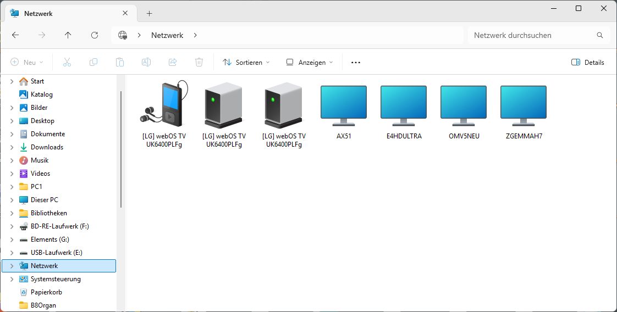Click the three-dot more options menu

356,63
